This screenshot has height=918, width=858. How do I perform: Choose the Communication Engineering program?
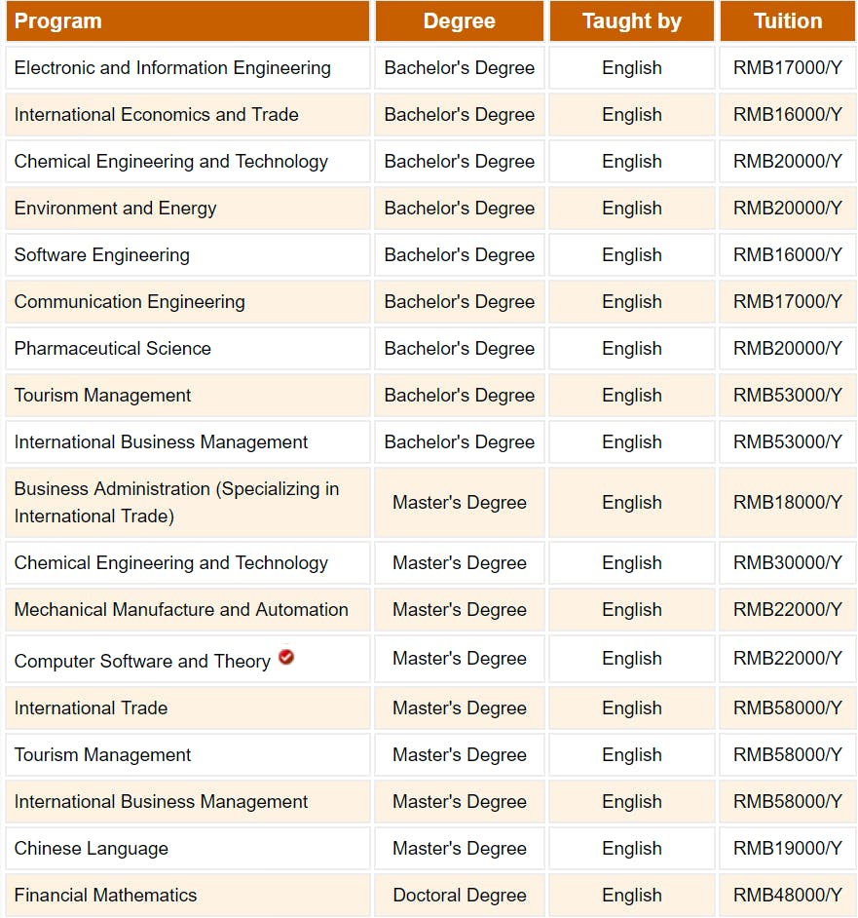[x=130, y=302]
